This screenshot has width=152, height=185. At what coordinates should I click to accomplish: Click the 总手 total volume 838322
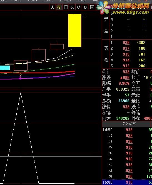pos(123,89)
